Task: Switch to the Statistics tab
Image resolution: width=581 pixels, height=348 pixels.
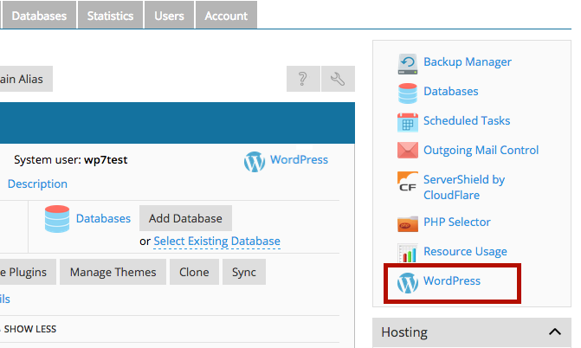Action: (x=110, y=15)
